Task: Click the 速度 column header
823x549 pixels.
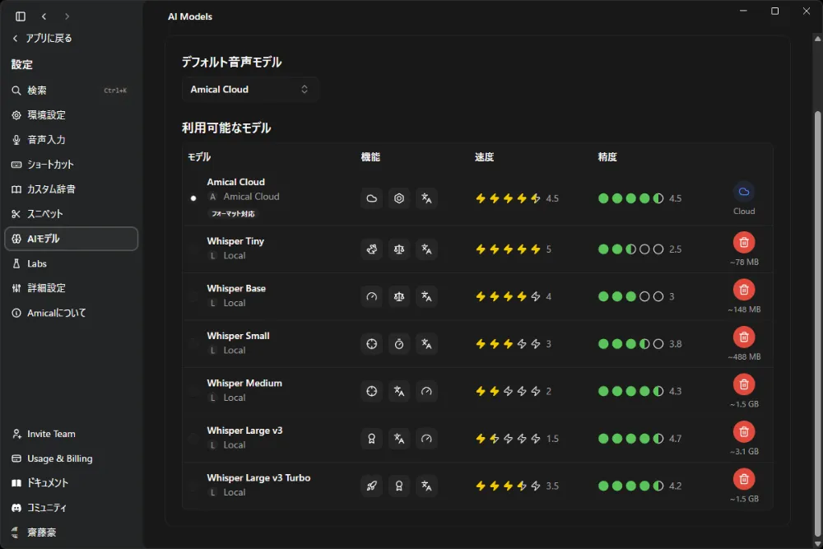Action: click(484, 157)
